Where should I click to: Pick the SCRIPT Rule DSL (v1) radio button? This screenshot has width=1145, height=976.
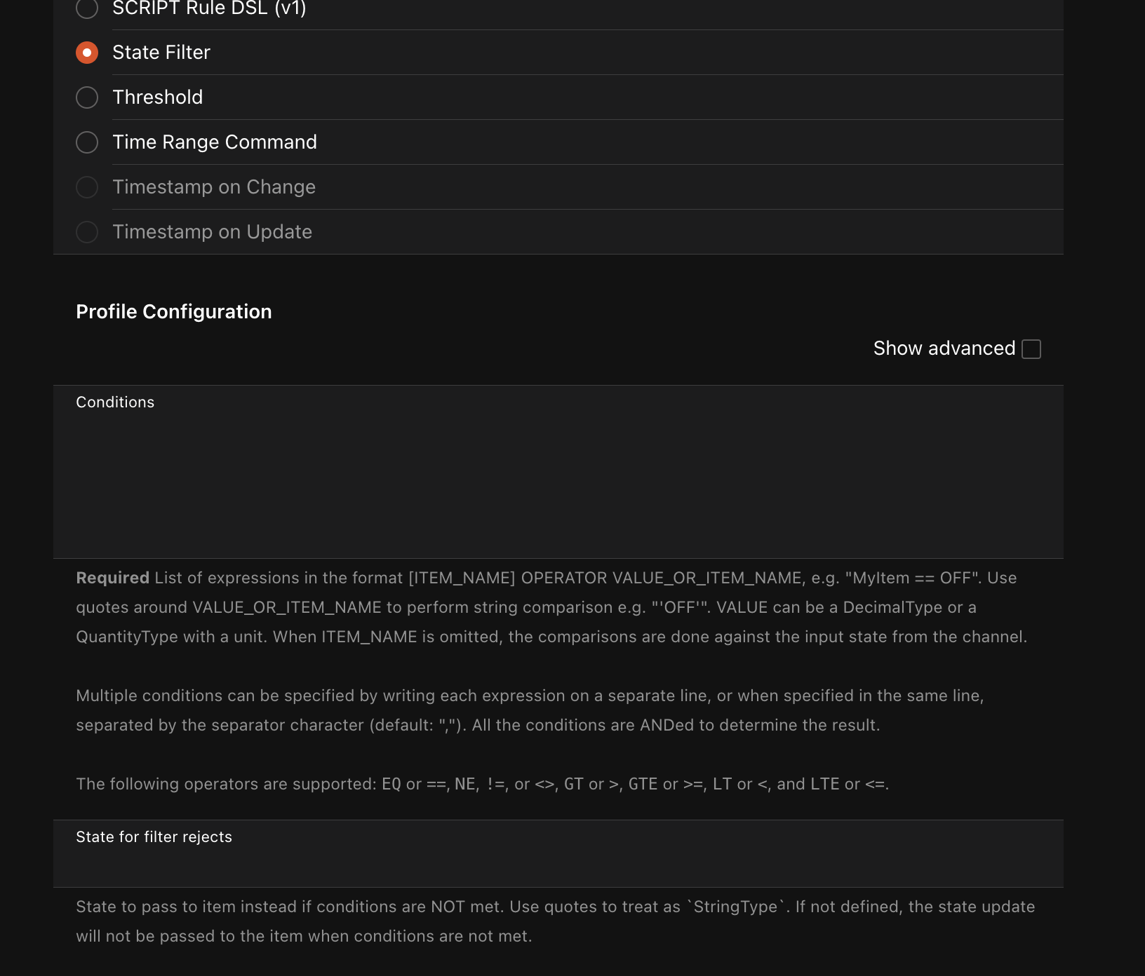(87, 8)
